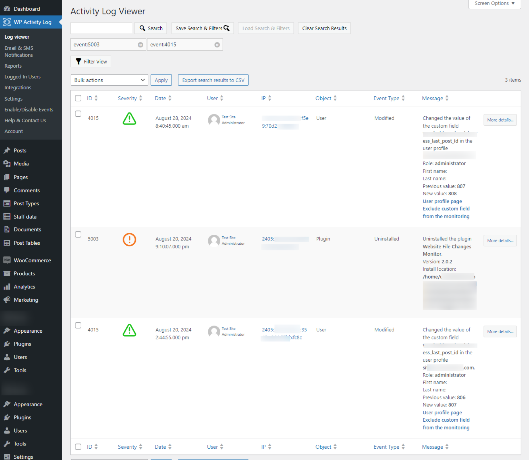Screen dimensions: 529x460
Task: Select the Media library icon
Action: coord(7,163)
